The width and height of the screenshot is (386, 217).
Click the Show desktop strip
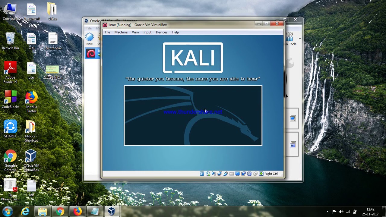[384, 212]
